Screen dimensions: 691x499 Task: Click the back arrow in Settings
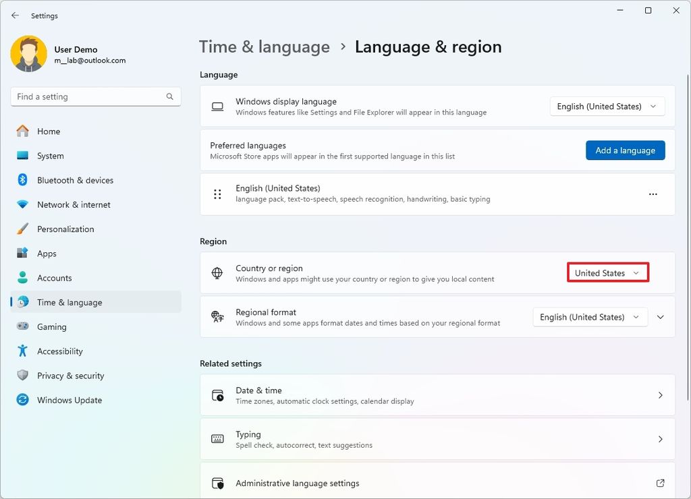[x=15, y=15]
